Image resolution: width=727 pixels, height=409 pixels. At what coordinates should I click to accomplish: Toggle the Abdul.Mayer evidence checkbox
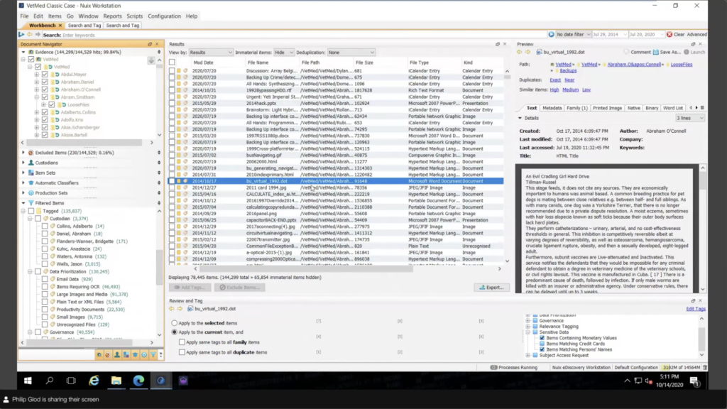click(45, 74)
